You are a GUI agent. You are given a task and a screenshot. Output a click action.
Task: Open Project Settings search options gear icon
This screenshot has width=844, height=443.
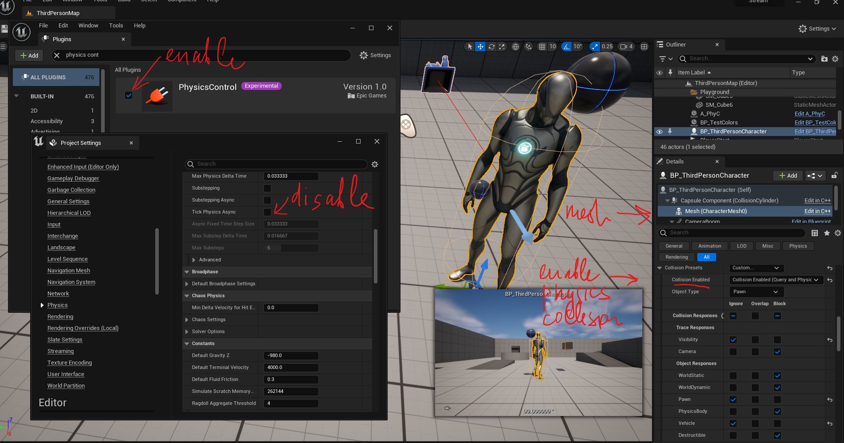click(375, 164)
